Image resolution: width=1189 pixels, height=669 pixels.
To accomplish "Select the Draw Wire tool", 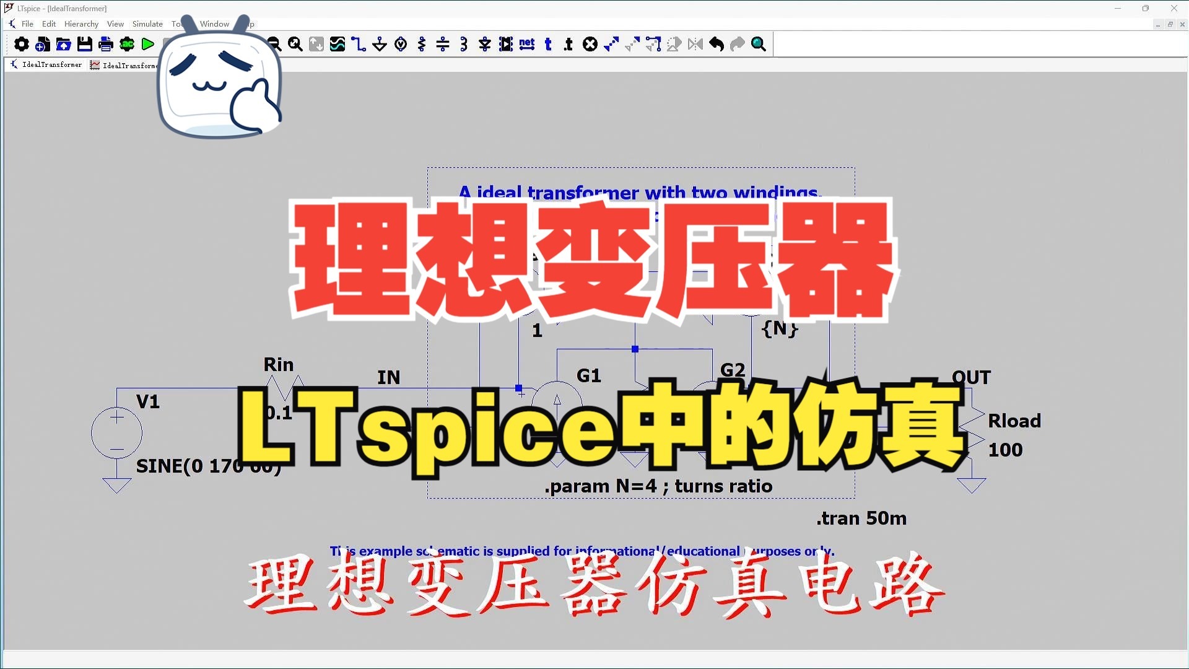I will click(359, 44).
